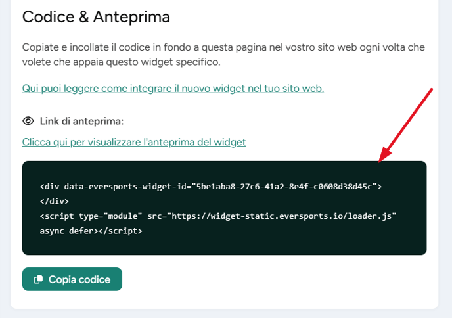
Task: Click the copy icon inside Copia codice button
Action: pyautogui.click(x=38, y=279)
